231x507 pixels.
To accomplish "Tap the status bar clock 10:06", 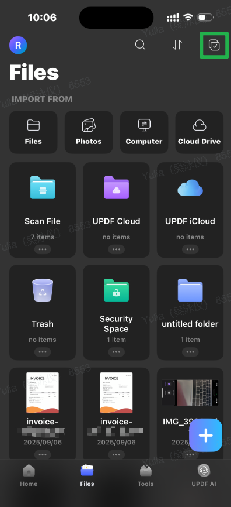I will click(42, 17).
